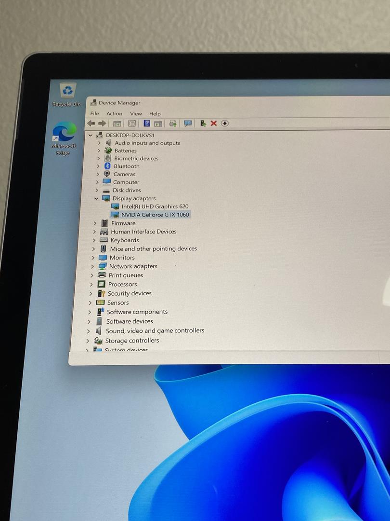
Task: Click the Storage controllers icon
Action: (98, 340)
